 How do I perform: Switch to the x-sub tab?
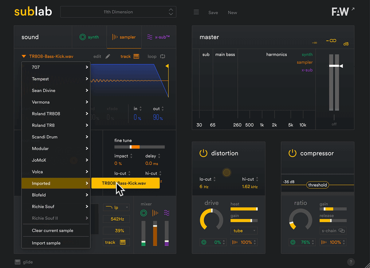click(158, 37)
